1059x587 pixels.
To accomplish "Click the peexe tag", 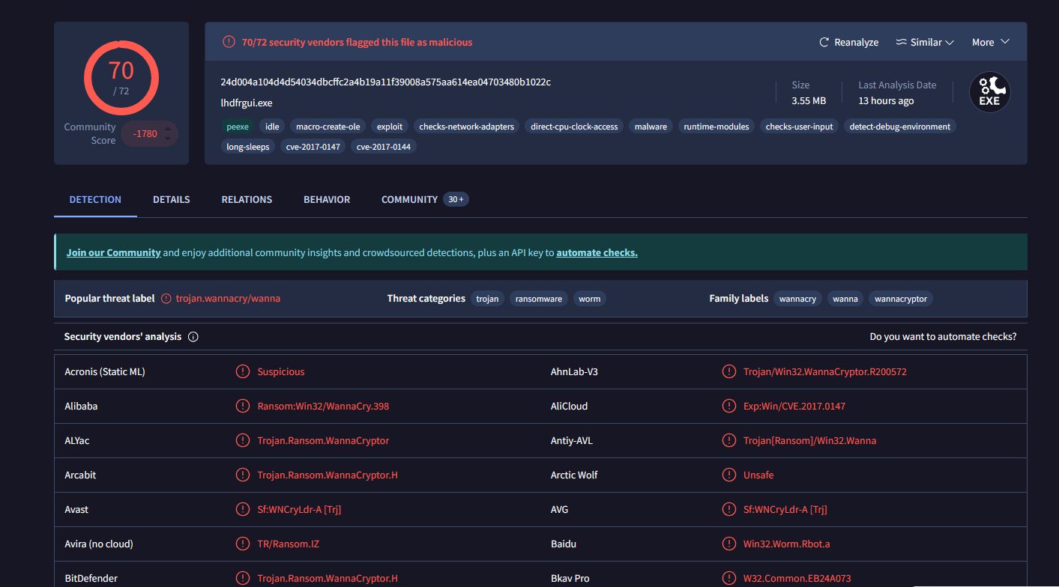I will 238,127.
